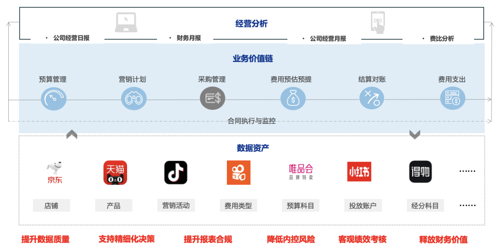The width and height of the screenshot is (499, 249).
Task: Click the TikTok 抖音 logo
Action: (x=176, y=172)
